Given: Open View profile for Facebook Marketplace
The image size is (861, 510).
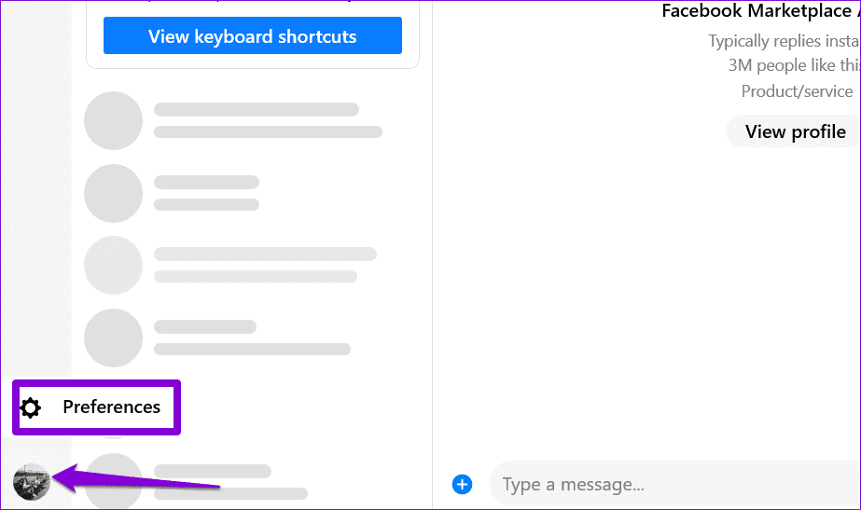Looking at the screenshot, I should pos(795,131).
